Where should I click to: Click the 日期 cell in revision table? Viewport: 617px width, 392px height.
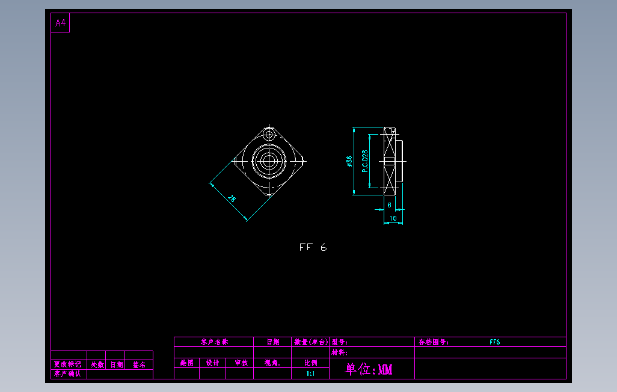click(116, 364)
